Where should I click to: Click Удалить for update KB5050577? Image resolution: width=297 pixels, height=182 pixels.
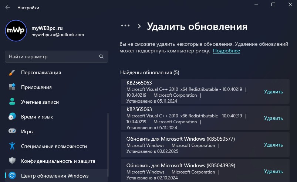pyautogui.click(x=273, y=145)
